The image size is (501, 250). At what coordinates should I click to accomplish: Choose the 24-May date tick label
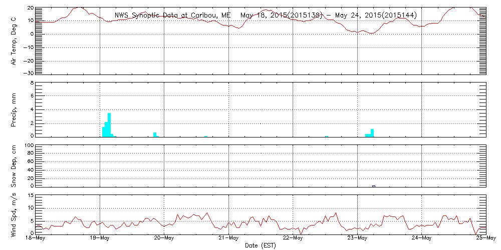[421, 238]
